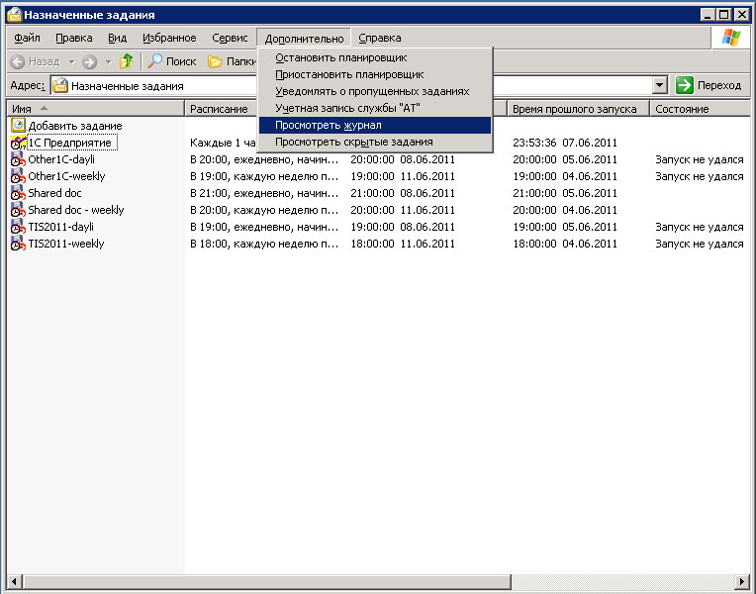Select Учетная запись службы "AT" entry
Screen dimensions: 756x594
click(x=347, y=108)
